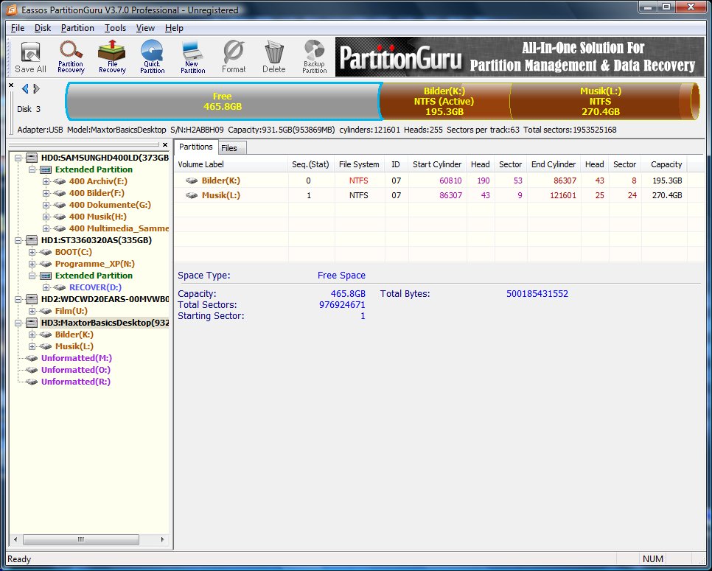
Task: Click the Delete toolbar icon
Action: pyautogui.click(x=273, y=57)
